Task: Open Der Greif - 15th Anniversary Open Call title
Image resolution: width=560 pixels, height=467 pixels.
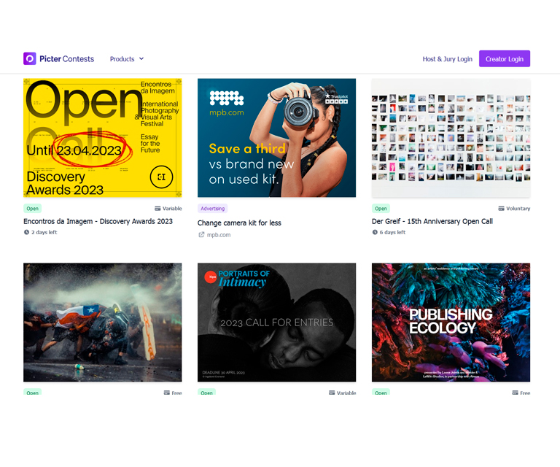Action: [x=432, y=221]
